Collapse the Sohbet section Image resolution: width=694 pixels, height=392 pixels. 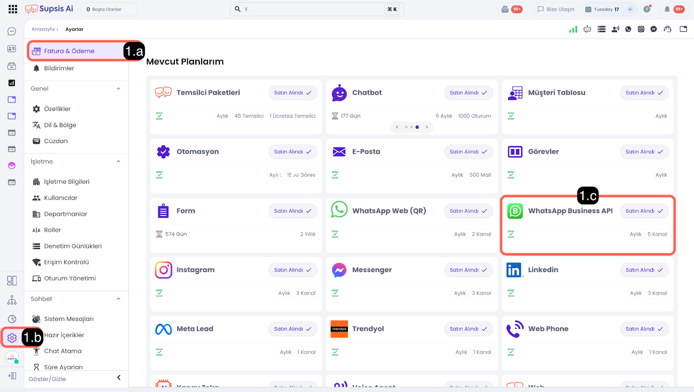(x=118, y=299)
